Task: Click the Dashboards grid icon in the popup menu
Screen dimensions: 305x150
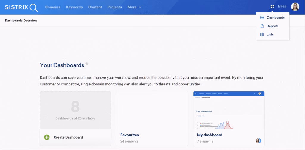Action: point(262,18)
